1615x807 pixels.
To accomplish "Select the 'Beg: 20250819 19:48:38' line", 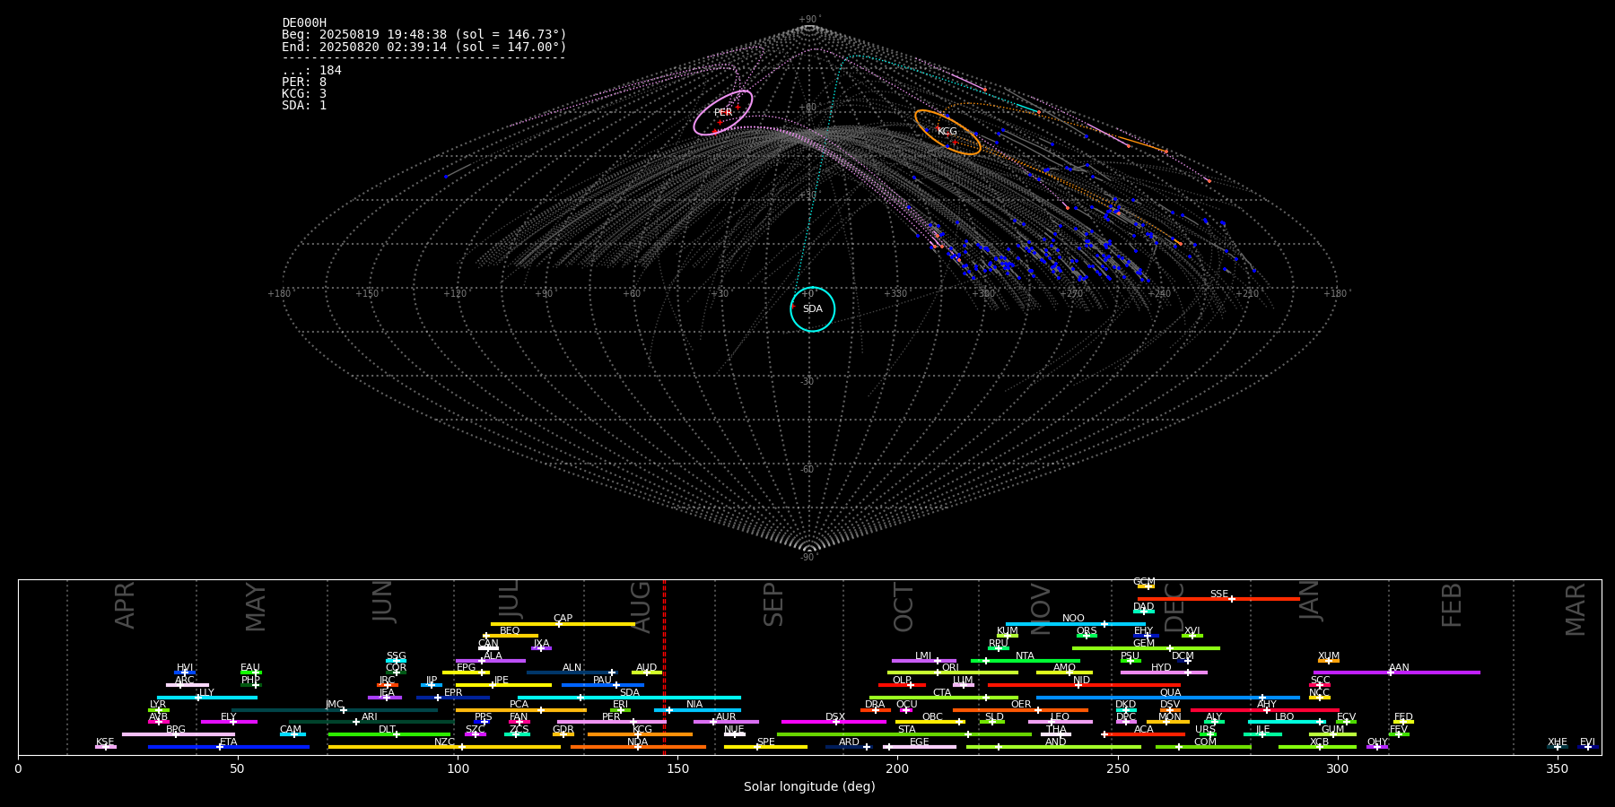I will tap(424, 35).
